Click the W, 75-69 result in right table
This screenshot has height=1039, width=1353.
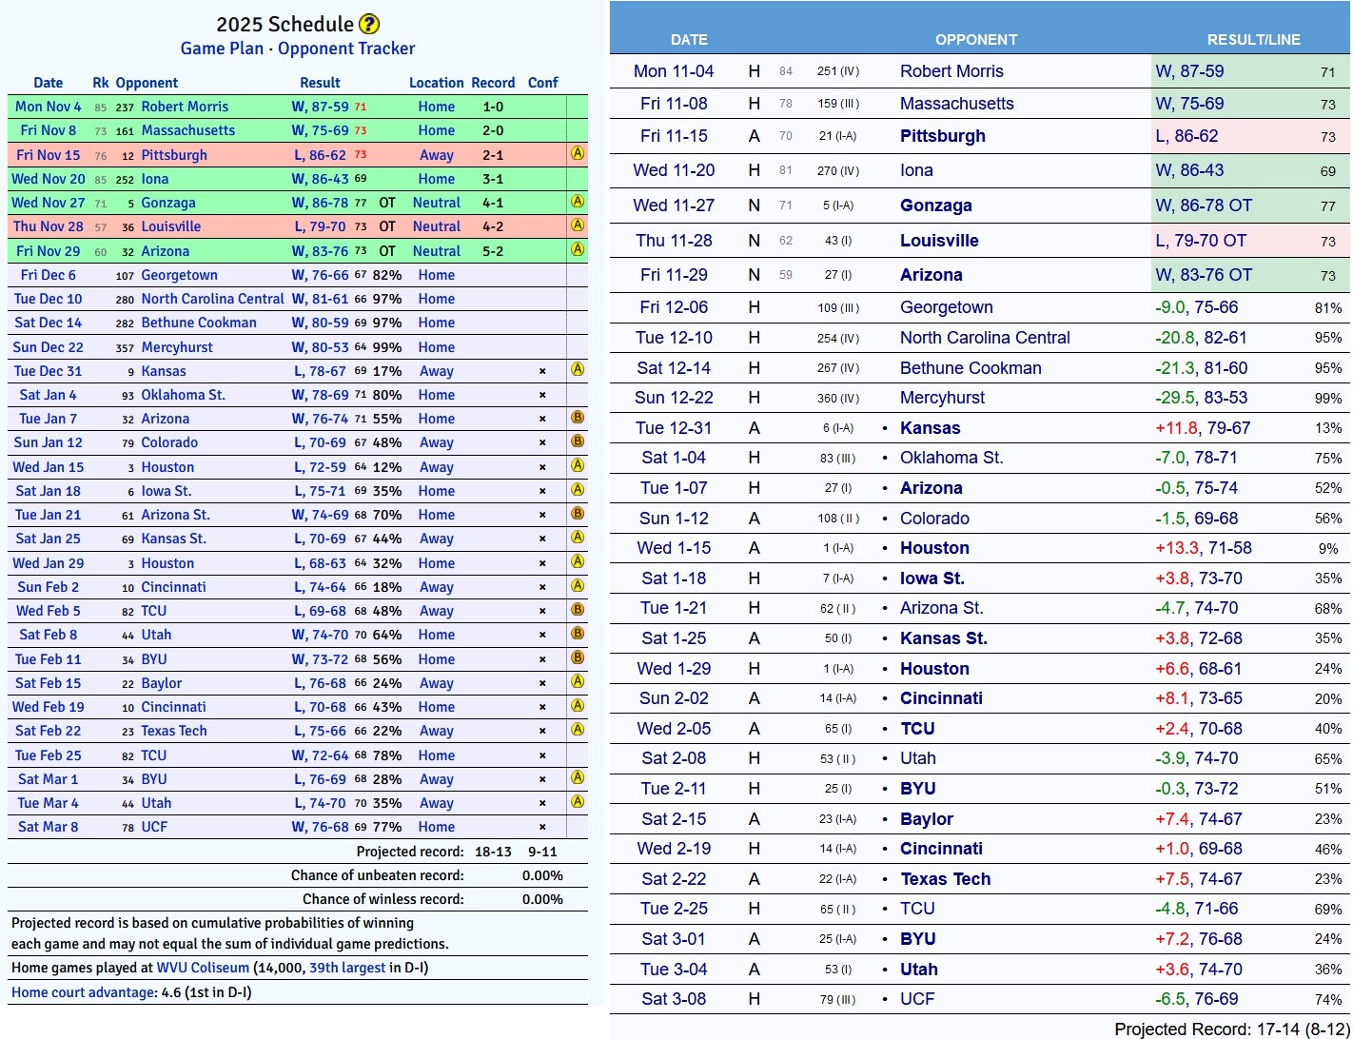(1189, 104)
